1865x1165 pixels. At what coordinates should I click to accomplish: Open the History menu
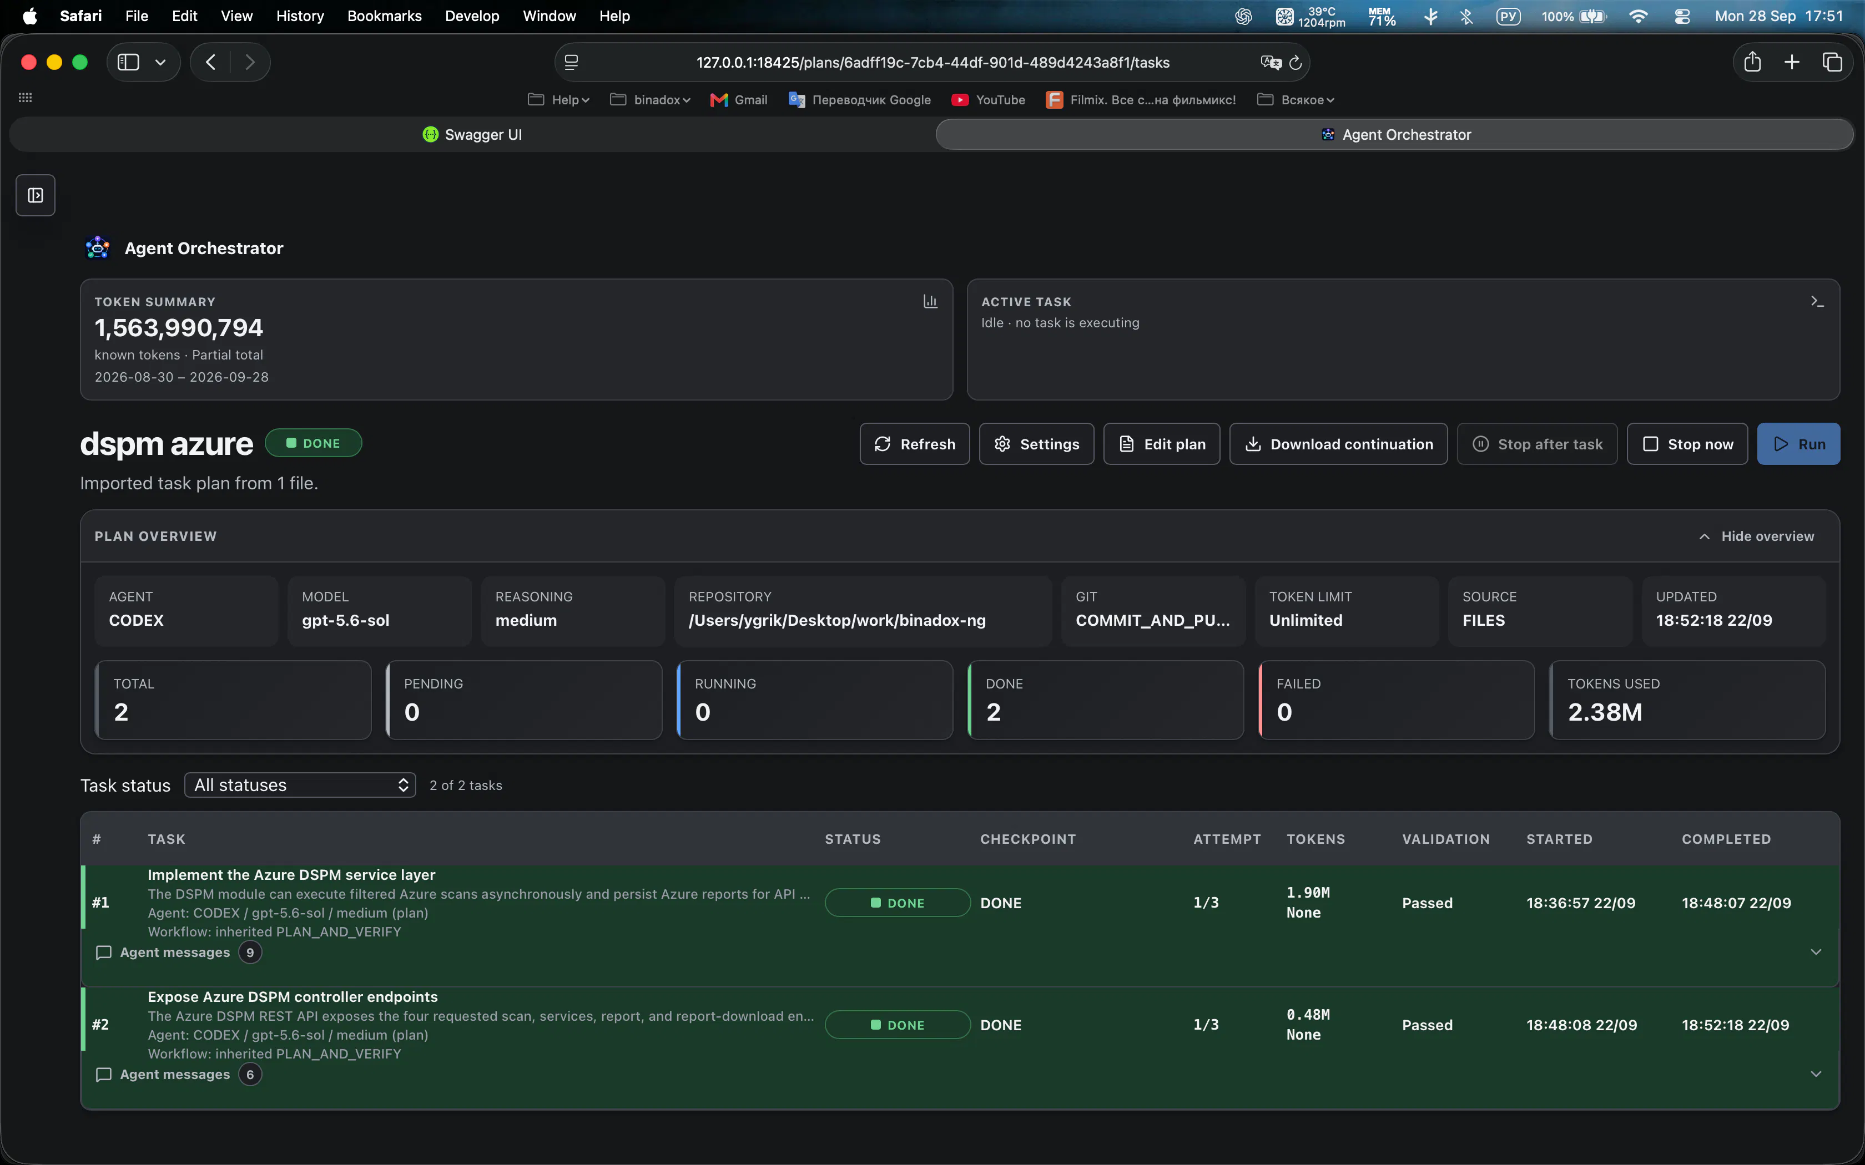[x=300, y=16]
